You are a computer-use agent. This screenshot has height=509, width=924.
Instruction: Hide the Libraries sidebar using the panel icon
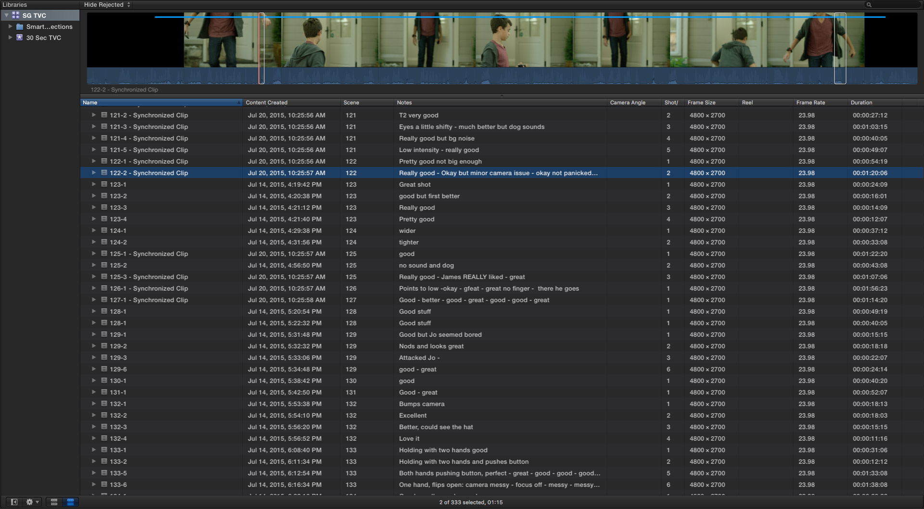14,502
